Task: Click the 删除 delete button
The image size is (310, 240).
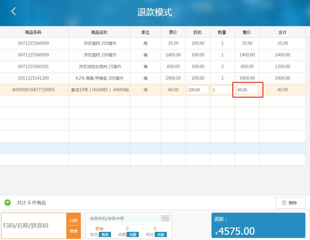Action: coord(290,203)
